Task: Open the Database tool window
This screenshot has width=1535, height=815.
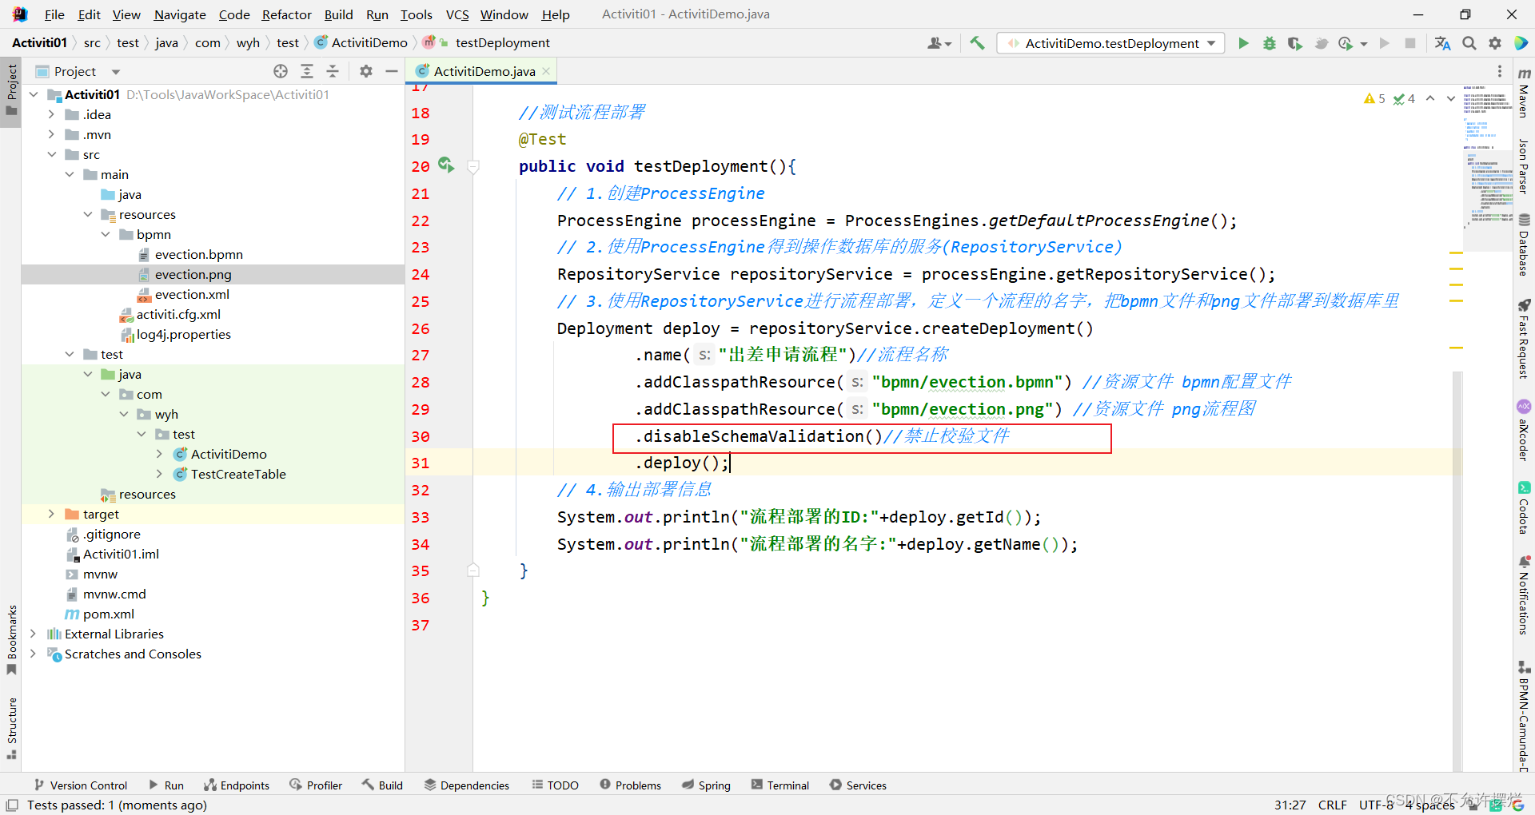Action: point(1524,245)
